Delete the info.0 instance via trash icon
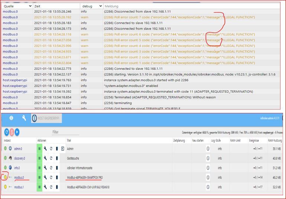 [x=57, y=168]
